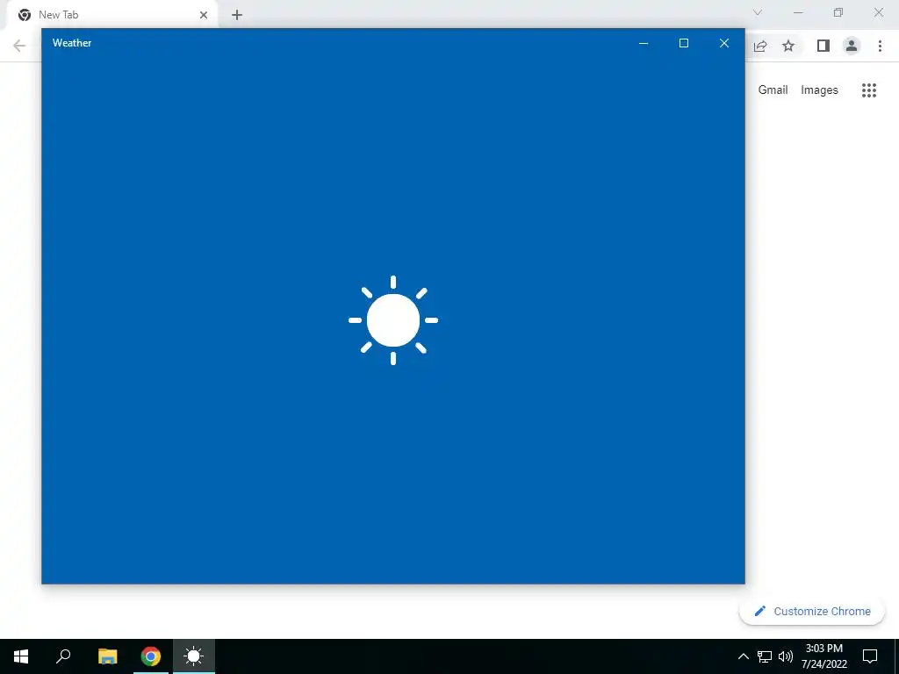Close the New Tab tab
This screenshot has height=674, width=899.
click(x=204, y=15)
